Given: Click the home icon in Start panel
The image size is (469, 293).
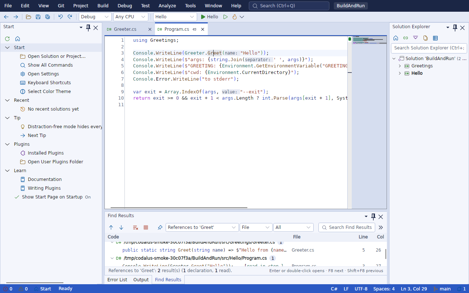Looking at the screenshot, I should pos(17,38).
